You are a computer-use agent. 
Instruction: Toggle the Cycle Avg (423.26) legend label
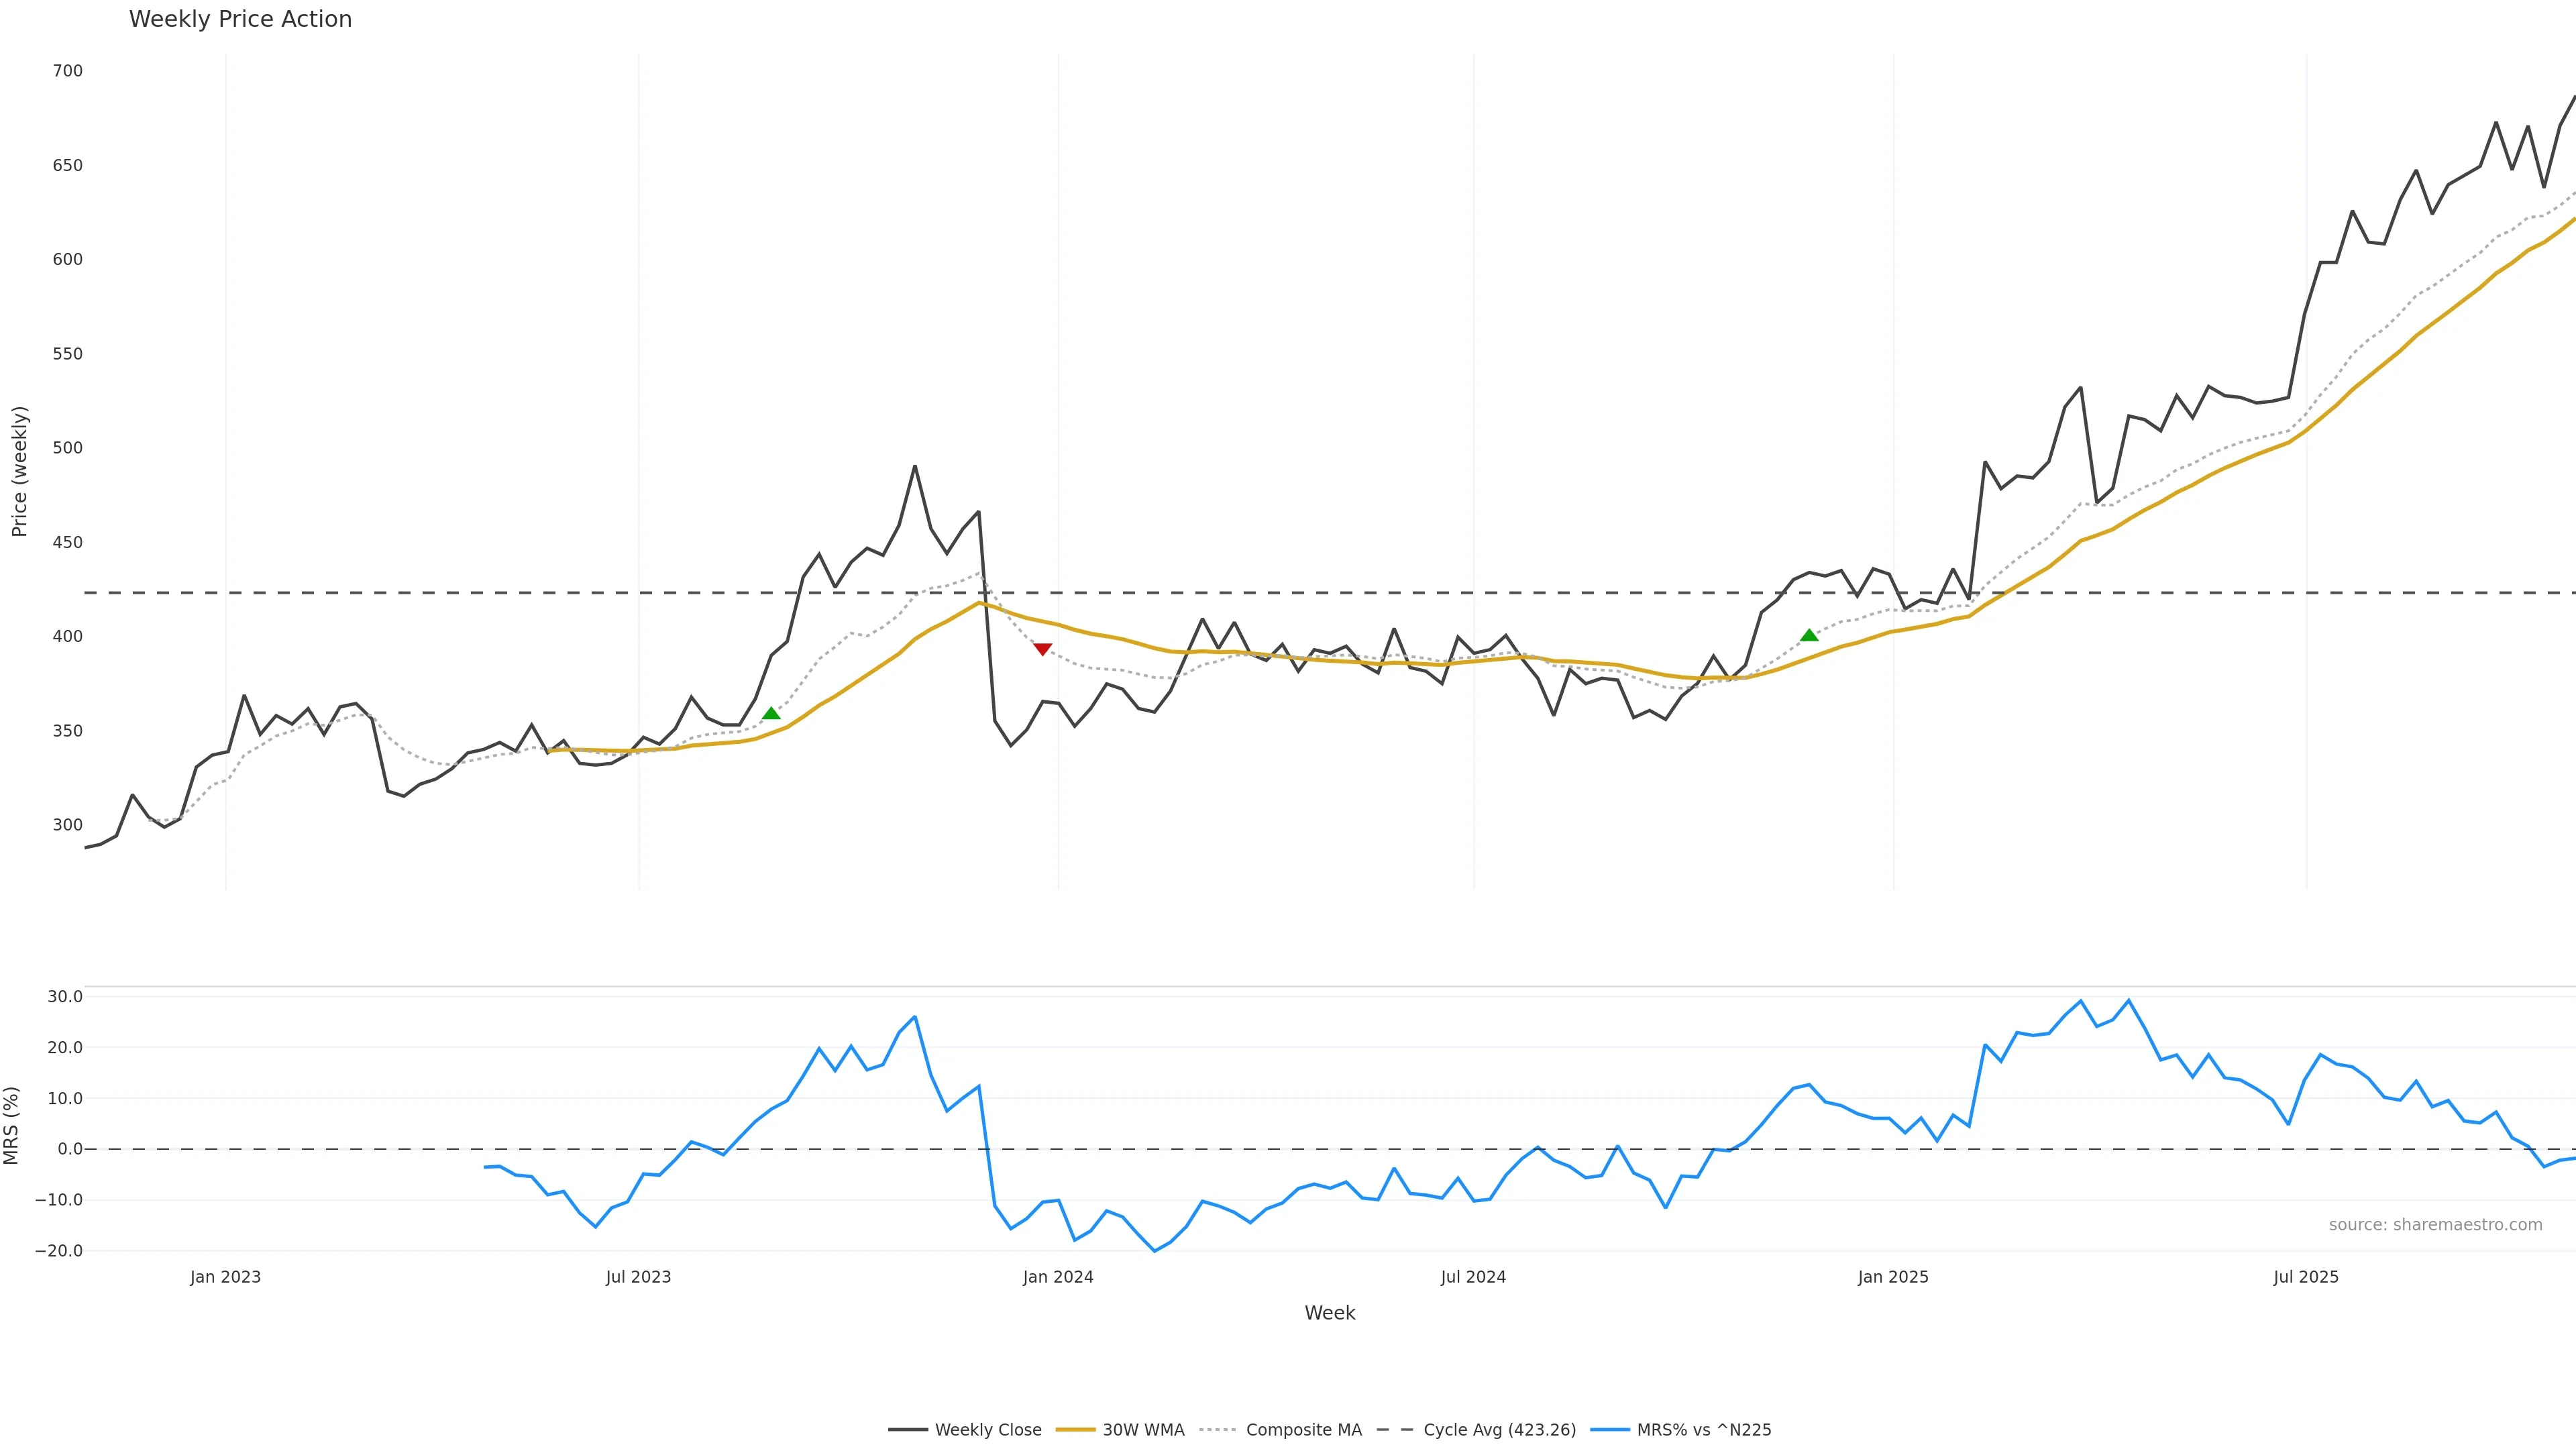coord(1499,1430)
